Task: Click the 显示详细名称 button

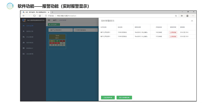Action: 124,98
